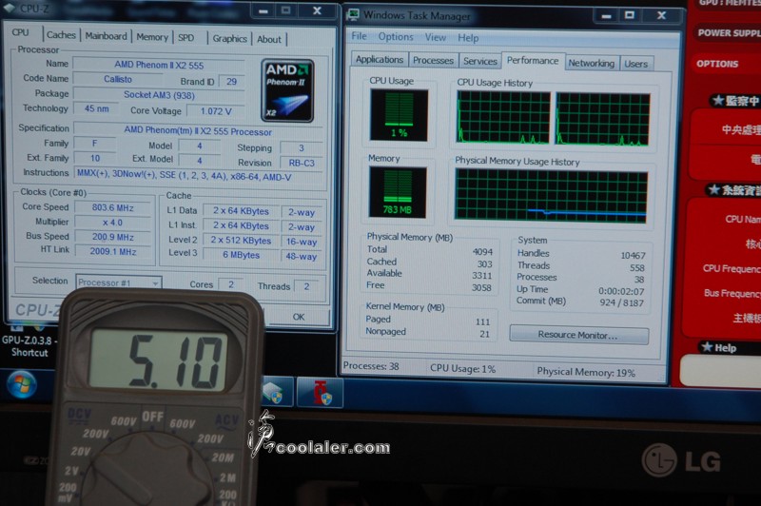This screenshot has height=506, width=761.
Task: Open the About tab in CPU-Z
Action: [269, 40]
